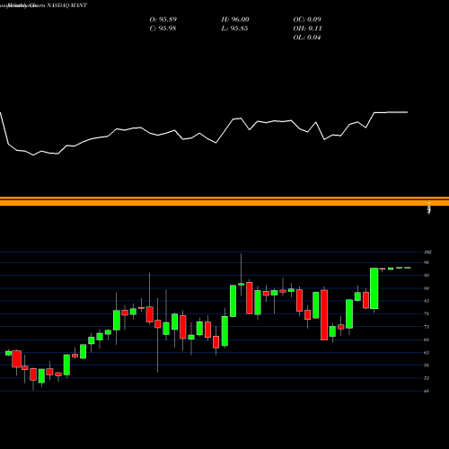Click the long red candle falling to 68

click(x=324, y=315)
